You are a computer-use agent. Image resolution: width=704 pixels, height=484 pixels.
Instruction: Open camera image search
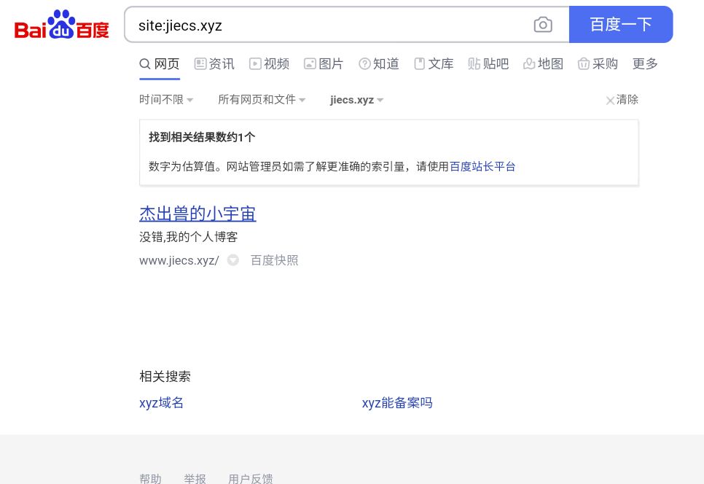coord(543,25)
